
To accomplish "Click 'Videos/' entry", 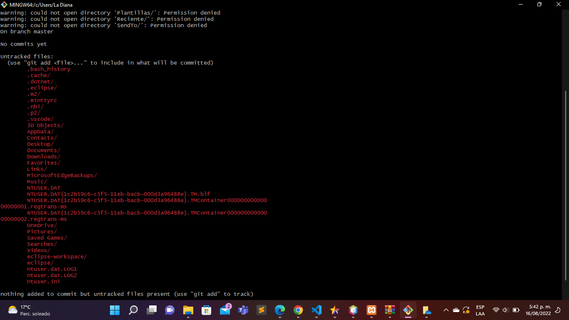I will pyautogui.click(x=39, y=250).
